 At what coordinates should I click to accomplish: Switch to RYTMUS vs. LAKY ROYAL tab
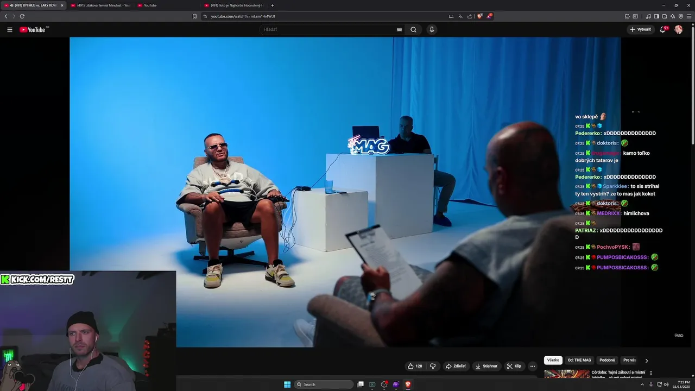pyautogui.click(x=34, y=5)
